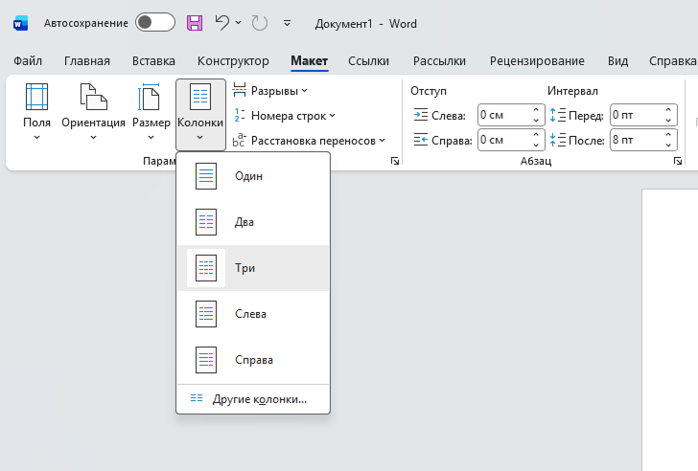Choose the Один column option
Image resolution: width=698 pixels, height=471 pixels.
coord(253,176)
